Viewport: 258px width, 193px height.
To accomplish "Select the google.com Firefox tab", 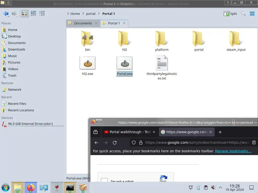I will (x=187, y=132).
